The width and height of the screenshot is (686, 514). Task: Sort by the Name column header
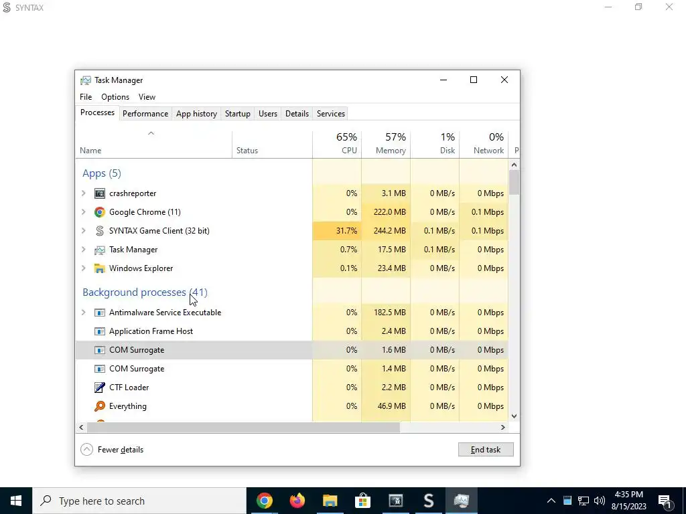(x=153, y=145)
